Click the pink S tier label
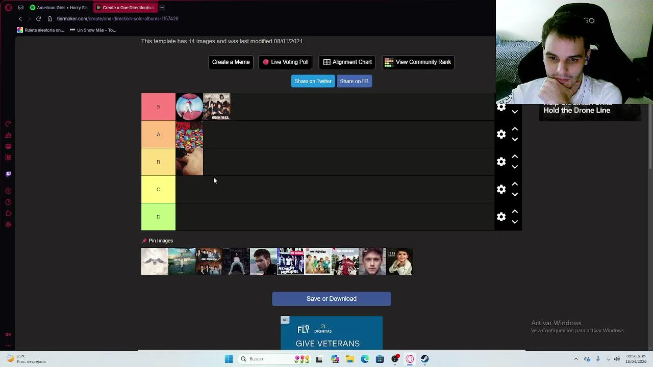Viewport: 653px width, 367px height. tap(158, 107)
